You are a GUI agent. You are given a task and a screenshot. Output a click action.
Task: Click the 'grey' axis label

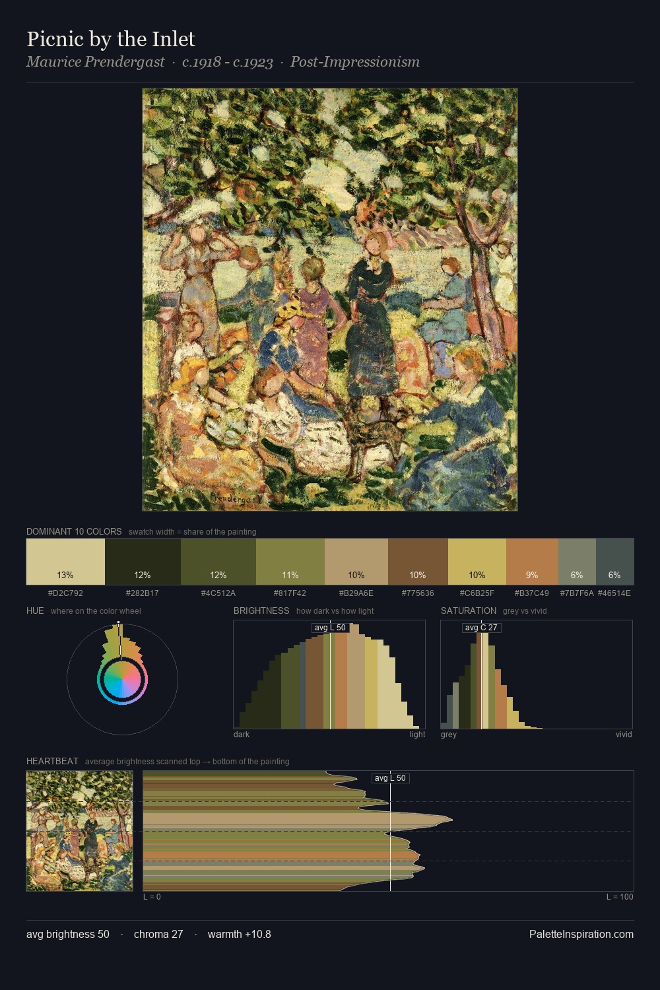click(449, 735)
